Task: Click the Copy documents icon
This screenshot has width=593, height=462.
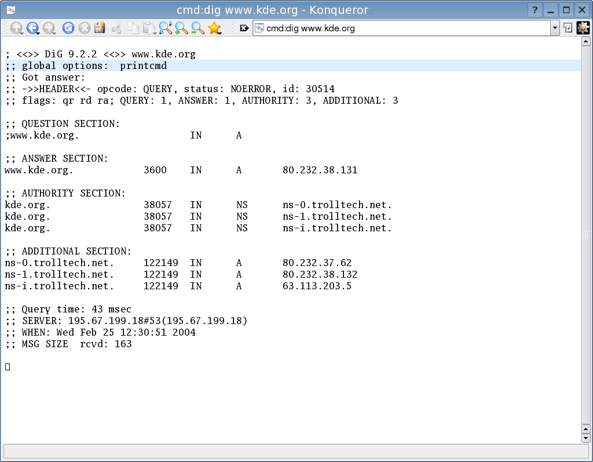Action: tap(133, 28)
